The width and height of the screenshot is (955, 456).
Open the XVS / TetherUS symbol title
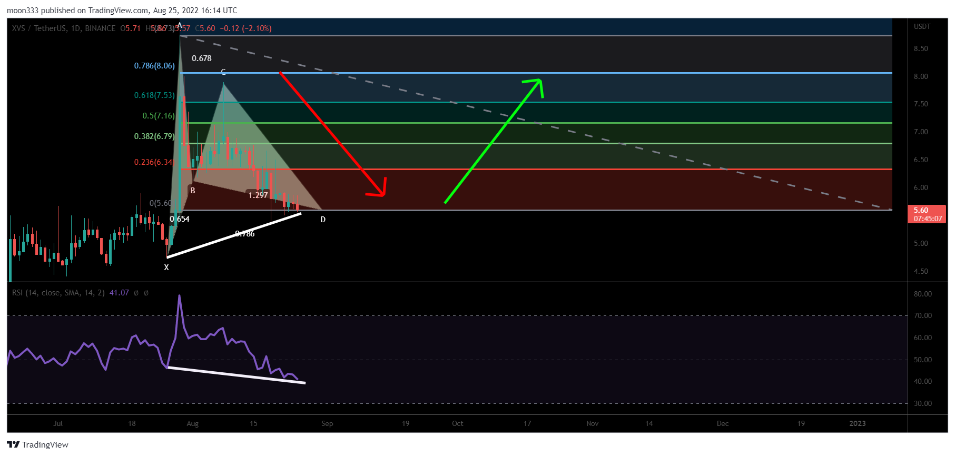pos(63,28)
